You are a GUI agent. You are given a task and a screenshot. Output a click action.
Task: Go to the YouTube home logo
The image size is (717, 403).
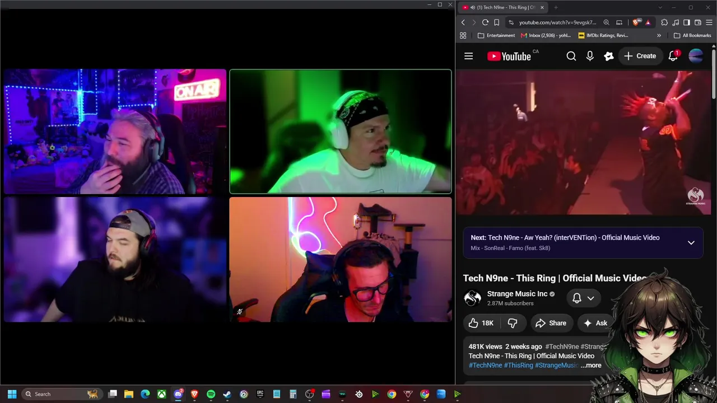[x=509, y=56]
